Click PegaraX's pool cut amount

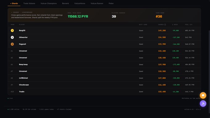190,44
